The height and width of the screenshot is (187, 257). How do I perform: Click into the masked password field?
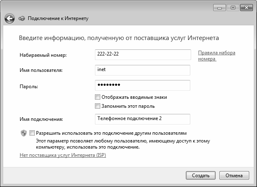coord(142,85)
